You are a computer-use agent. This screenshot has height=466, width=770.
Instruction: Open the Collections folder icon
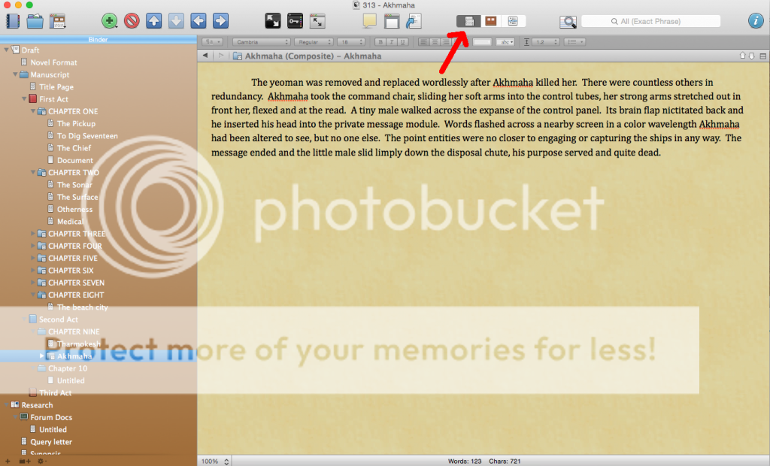coord(35,21)
